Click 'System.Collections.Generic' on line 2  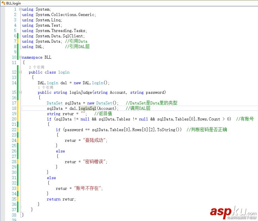click(x=65, y=15)
